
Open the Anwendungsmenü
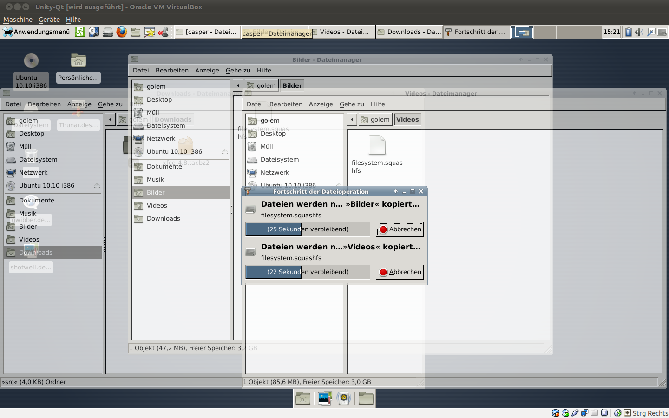pos(37,32)
